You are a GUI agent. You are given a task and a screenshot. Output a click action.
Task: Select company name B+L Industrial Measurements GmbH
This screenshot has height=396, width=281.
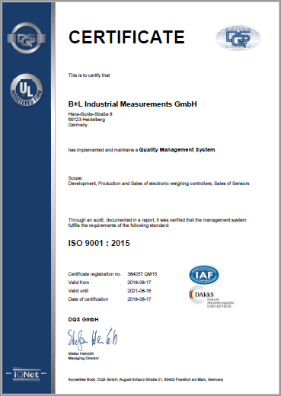[133, 104]
